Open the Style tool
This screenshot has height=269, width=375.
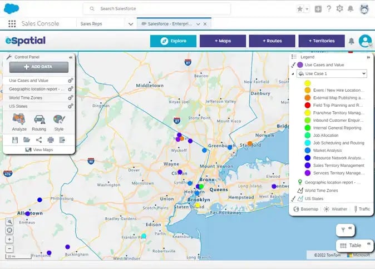(59, 122)
